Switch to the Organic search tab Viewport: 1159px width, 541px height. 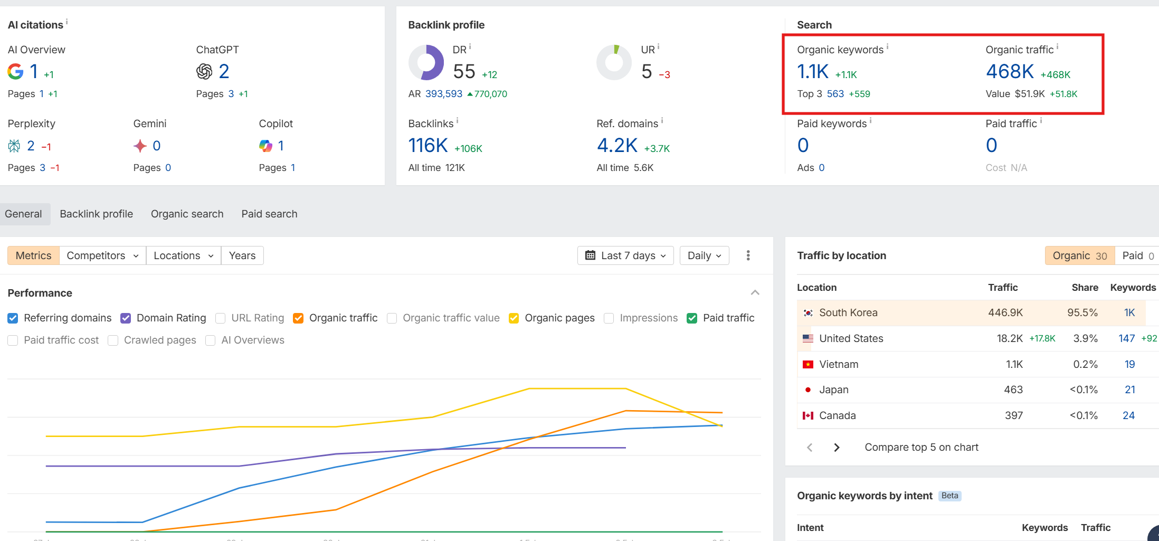[x=187, y=214]
